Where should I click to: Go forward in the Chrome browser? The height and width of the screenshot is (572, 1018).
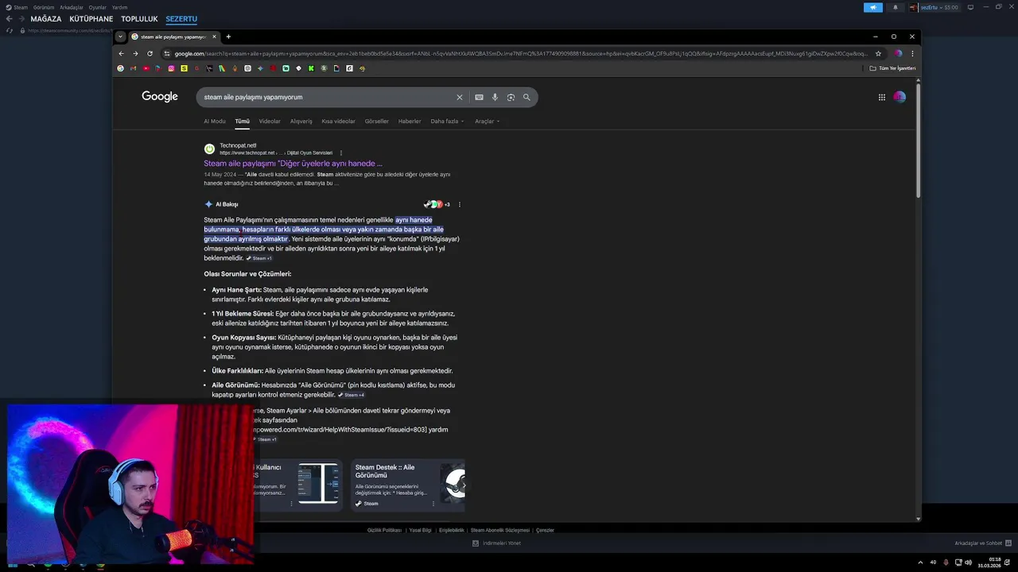tap(135, 53)
